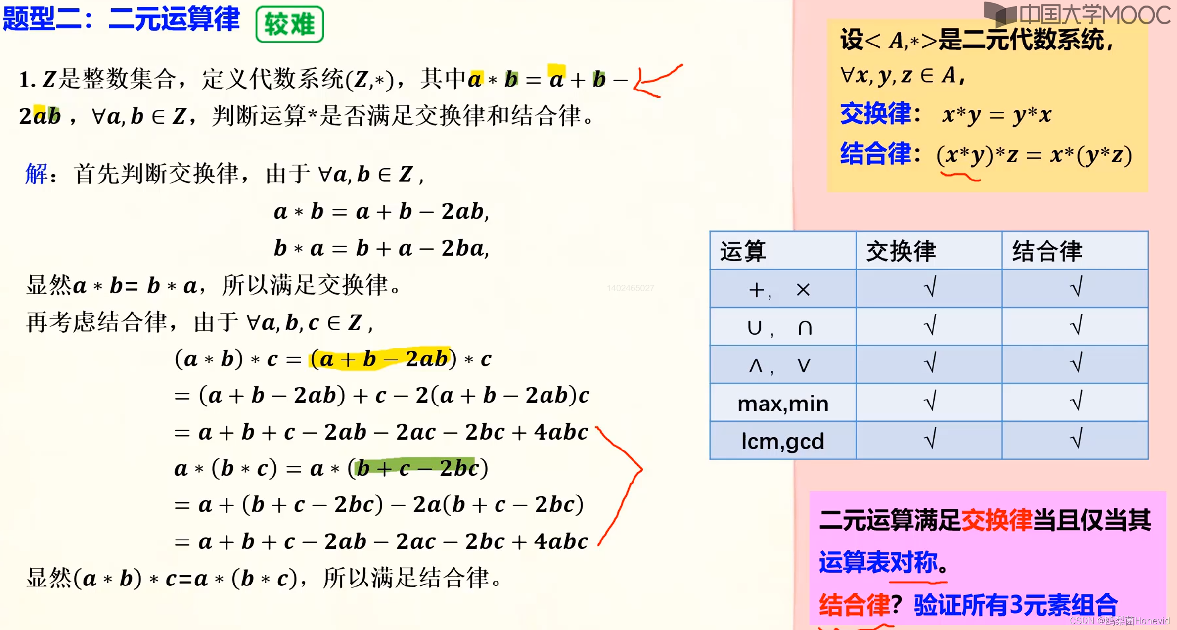The image size is (1177, 630).
Task: Click the blue 验证所有3元素组合 text
Action: tap(1015, 604)
